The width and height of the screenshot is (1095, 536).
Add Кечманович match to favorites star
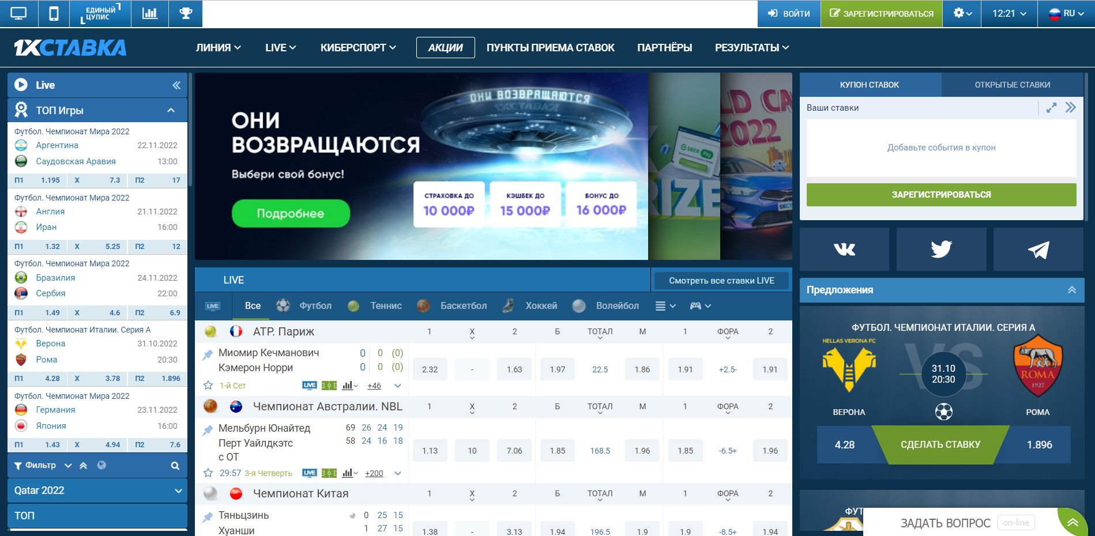coord(208,386)
